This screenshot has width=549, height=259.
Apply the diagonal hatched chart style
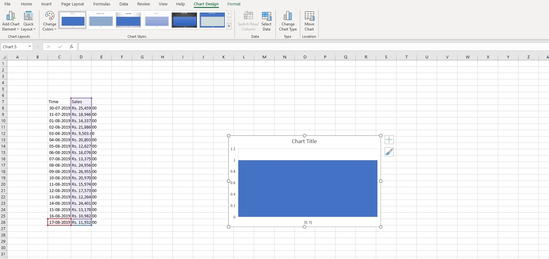tap(212, 20)
